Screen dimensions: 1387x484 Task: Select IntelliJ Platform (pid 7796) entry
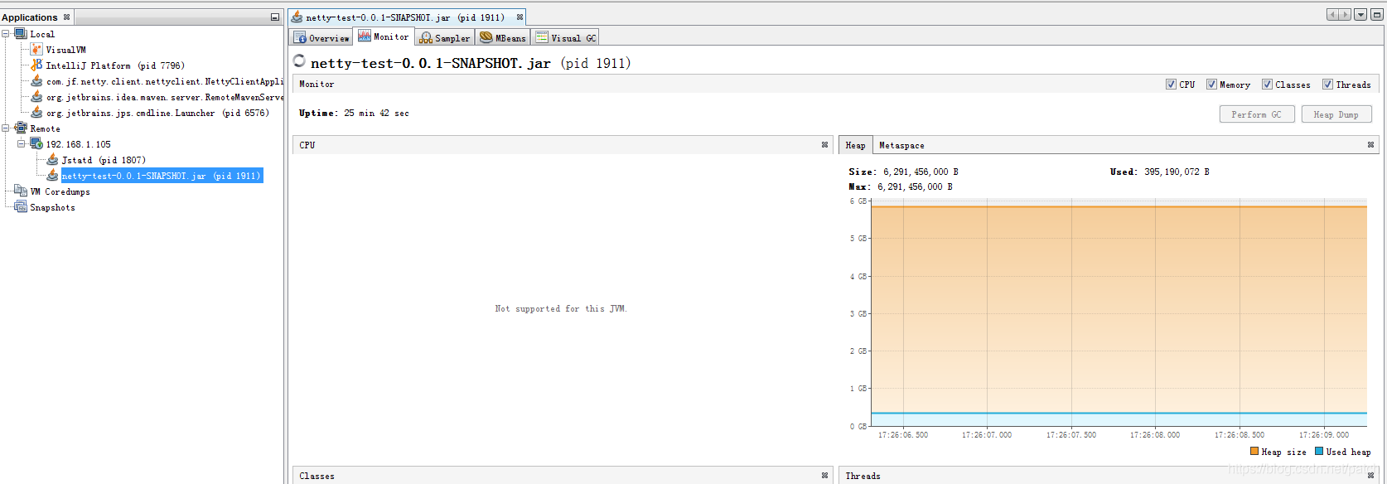coord(115,65)
